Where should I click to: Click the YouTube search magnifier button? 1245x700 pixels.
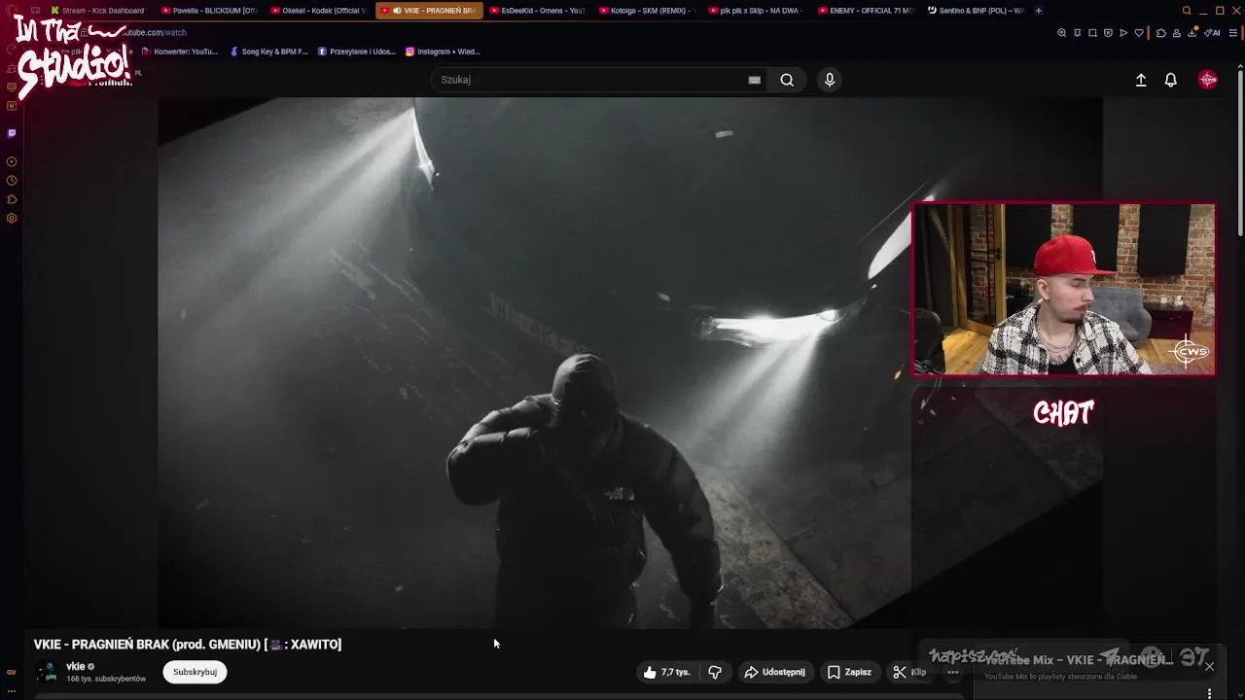[787, 80]
